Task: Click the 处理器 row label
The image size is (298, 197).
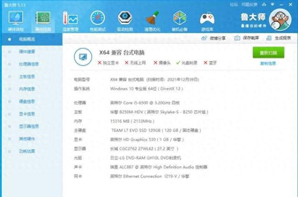Action: click(80, 103)
